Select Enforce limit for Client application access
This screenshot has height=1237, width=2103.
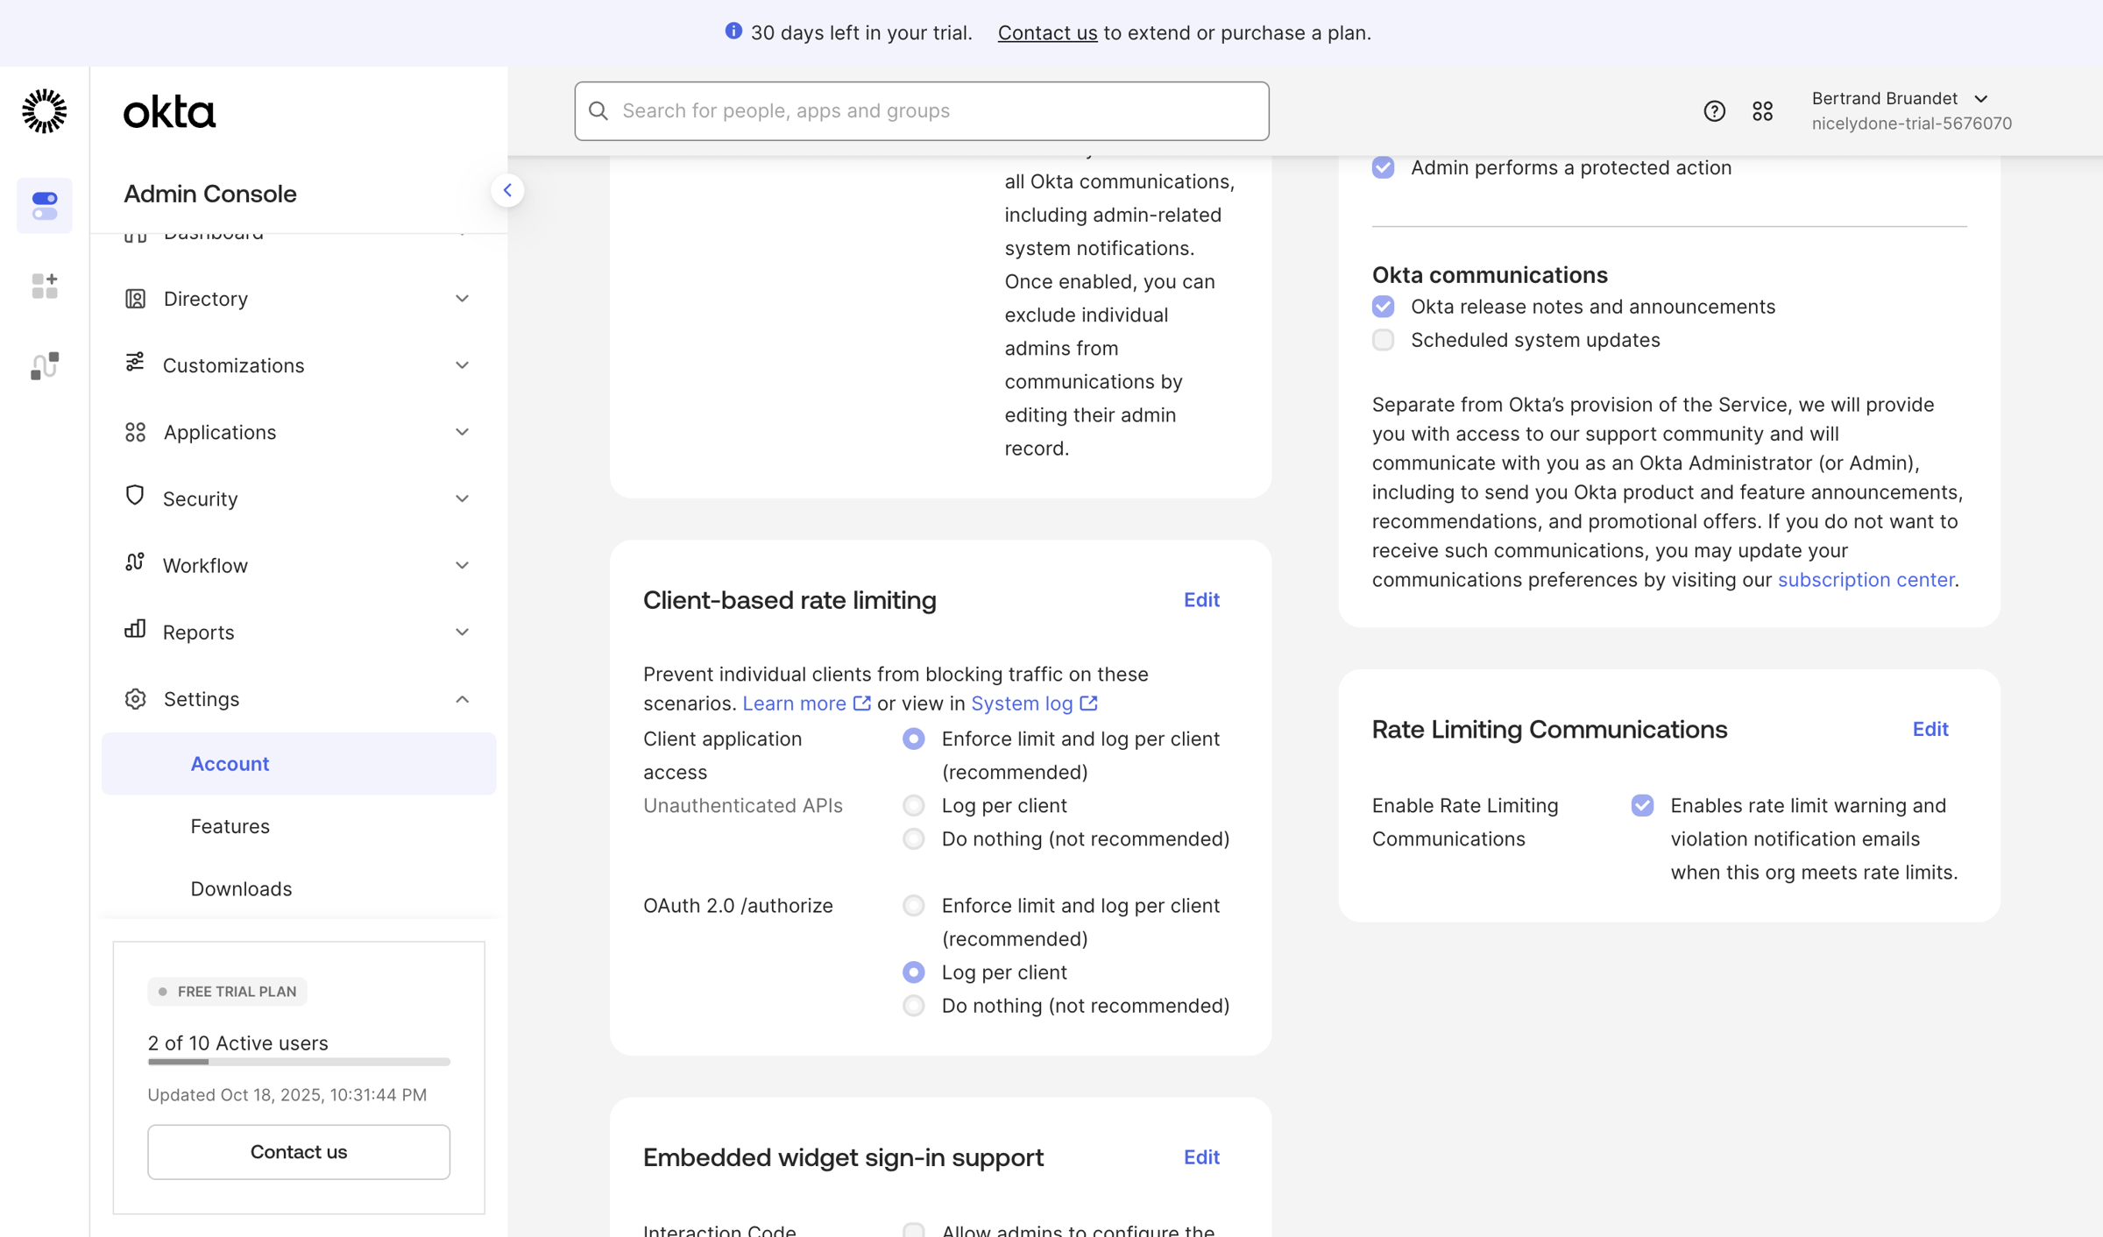pyautogui.click(x=913, y=739)
